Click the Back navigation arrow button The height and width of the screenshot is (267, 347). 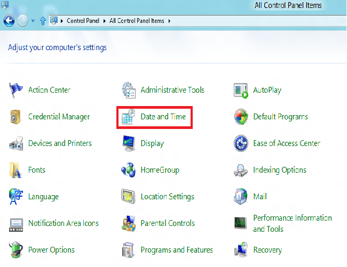tap(9, 21)
